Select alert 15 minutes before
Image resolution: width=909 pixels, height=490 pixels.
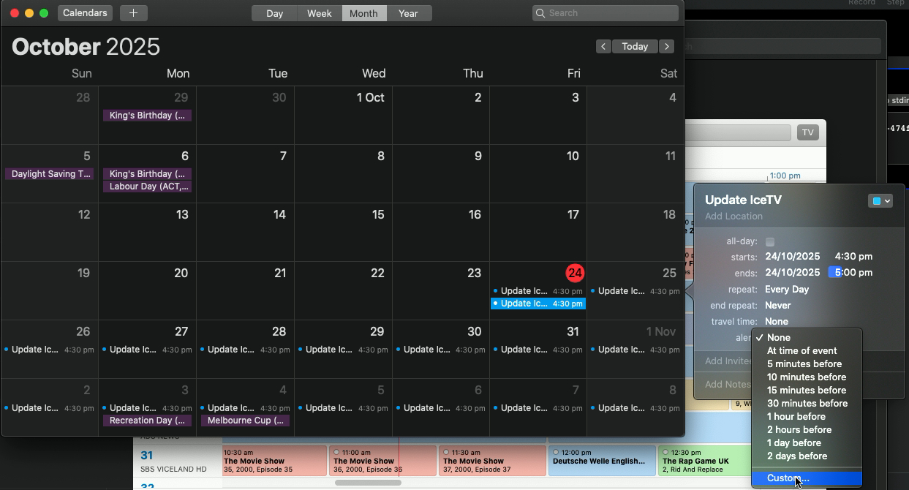pos(807,391)
